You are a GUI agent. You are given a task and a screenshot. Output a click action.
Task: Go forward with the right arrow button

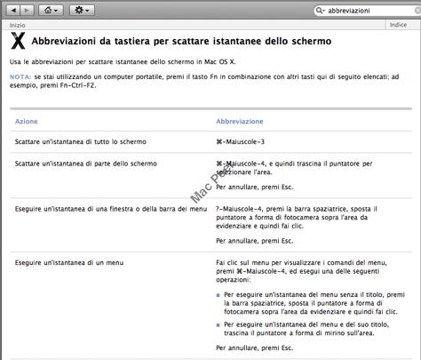(x=27, y=11)
